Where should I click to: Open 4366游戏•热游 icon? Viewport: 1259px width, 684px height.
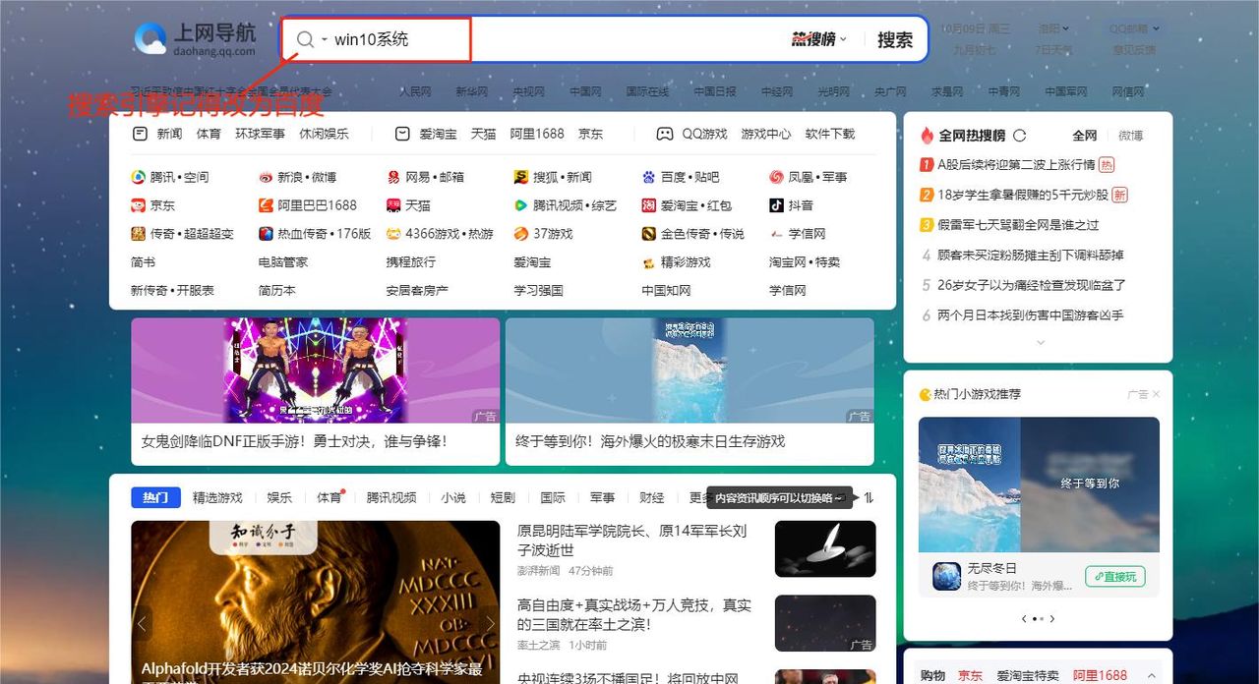point(393,234)
